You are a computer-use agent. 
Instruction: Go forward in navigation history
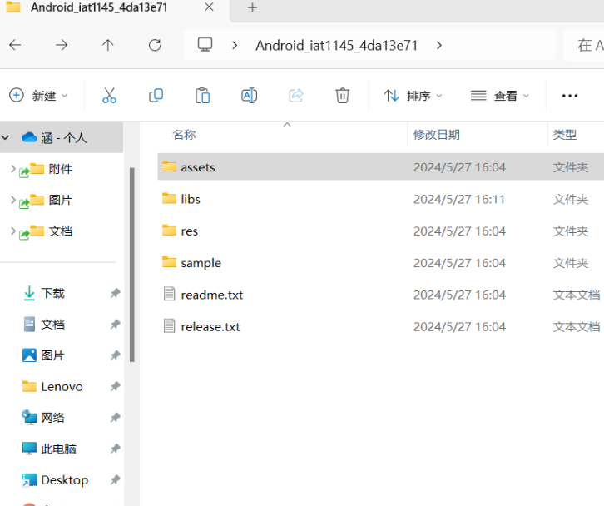(62, 46)
